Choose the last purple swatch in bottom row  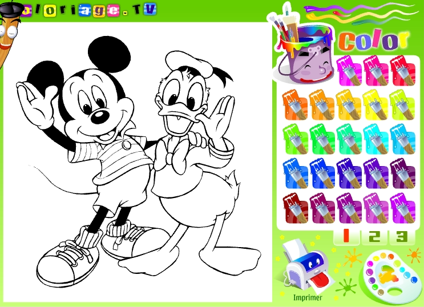[x=402, y=208]
